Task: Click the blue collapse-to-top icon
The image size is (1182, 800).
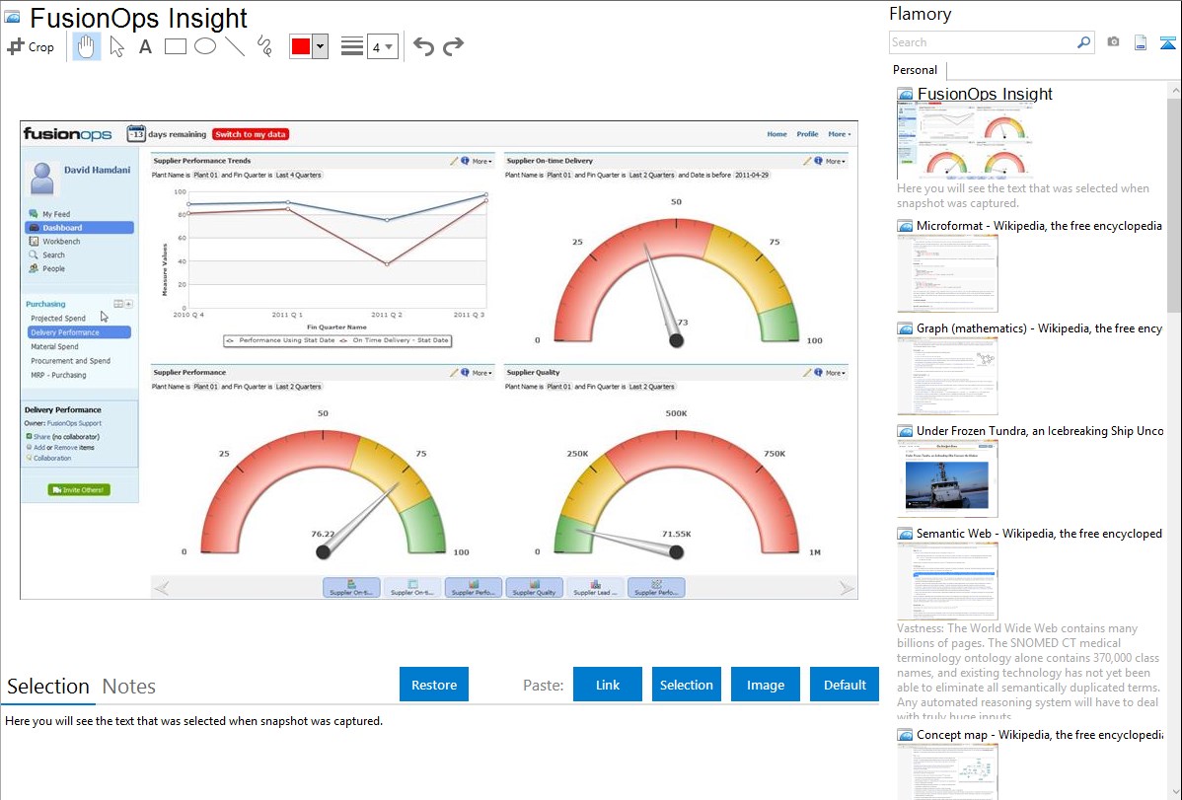Action: click(x=1167, y=42)
